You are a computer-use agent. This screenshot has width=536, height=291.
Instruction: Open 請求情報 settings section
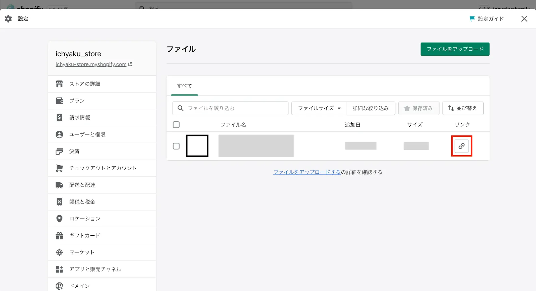click(x=102, y=118)
